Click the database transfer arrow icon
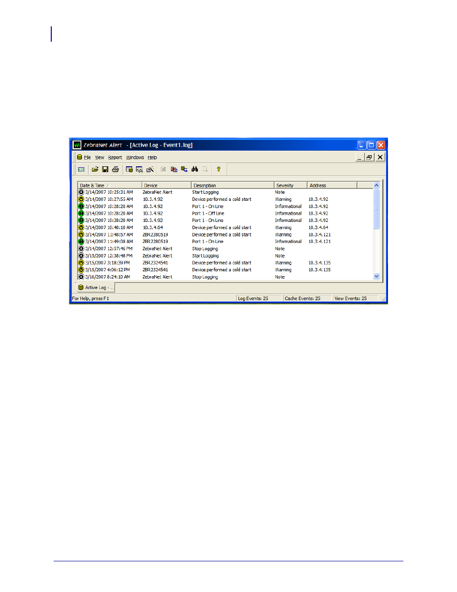 tap(184, 169)
